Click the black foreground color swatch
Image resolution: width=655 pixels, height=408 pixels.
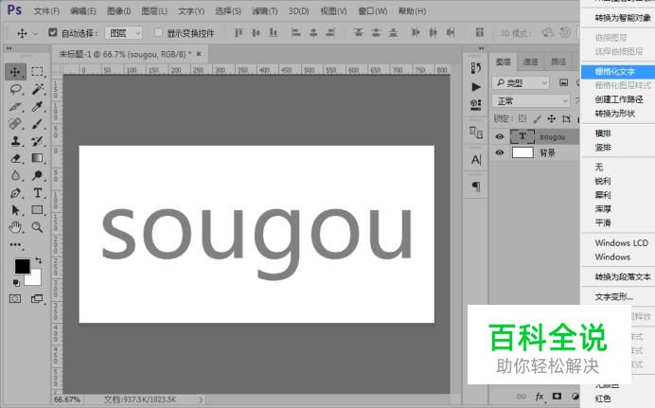pos(22,266)
